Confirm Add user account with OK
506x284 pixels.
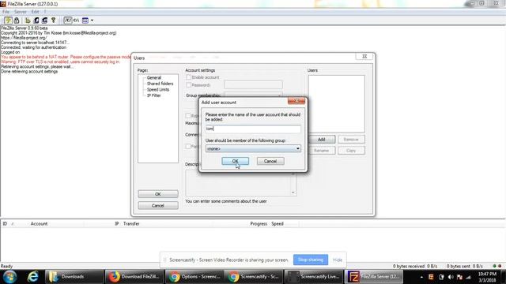point(236,161)
